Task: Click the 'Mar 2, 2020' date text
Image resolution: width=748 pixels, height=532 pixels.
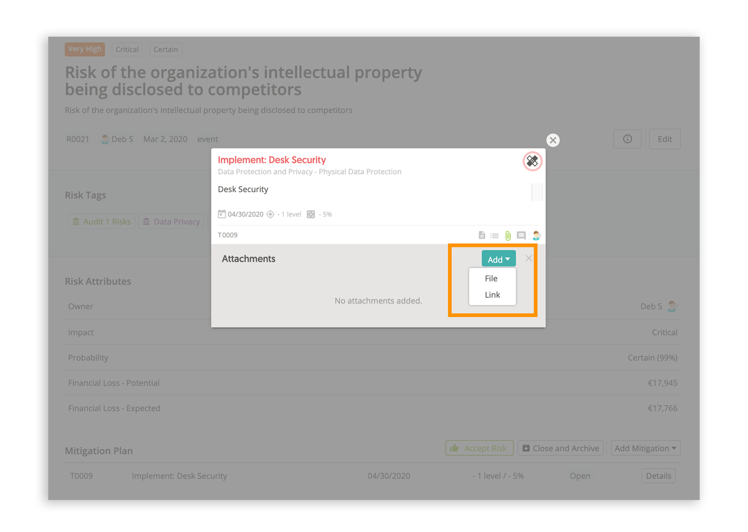Action: pyautogui.click(x=165, y=139)
